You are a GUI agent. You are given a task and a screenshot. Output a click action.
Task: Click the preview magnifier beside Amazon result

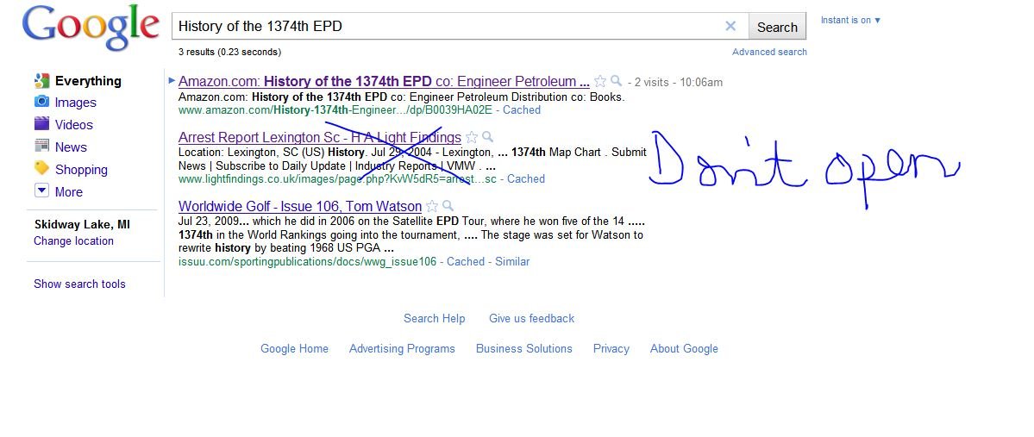pos(616,82)
